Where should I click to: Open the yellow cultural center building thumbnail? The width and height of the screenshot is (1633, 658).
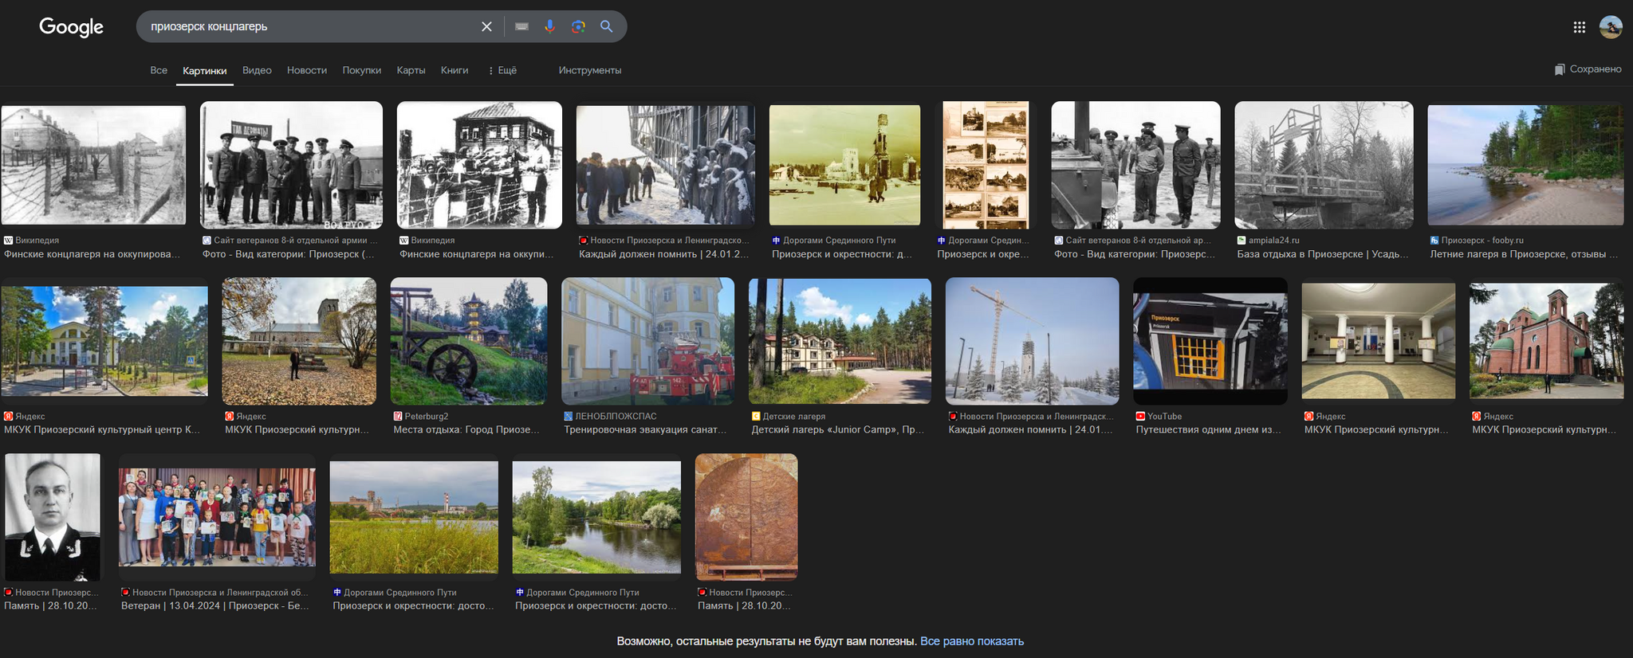(x=104, y=341)
